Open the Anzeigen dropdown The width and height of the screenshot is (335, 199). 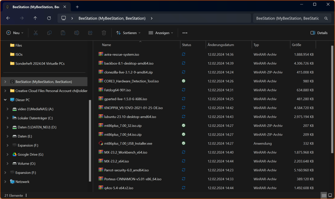(x=161, y=33)
